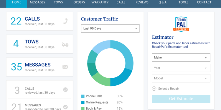
Task: Click the RepairPal Certified badge logo
Action: coord(181,24)
